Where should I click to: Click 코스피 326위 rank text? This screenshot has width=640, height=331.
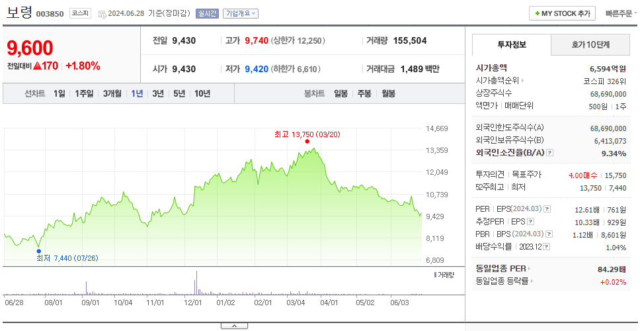click(x=605, y=81)
